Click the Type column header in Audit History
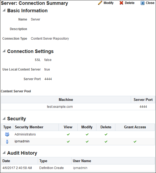The height and width of the screenshot is (173, 156). tap(55, 161)
